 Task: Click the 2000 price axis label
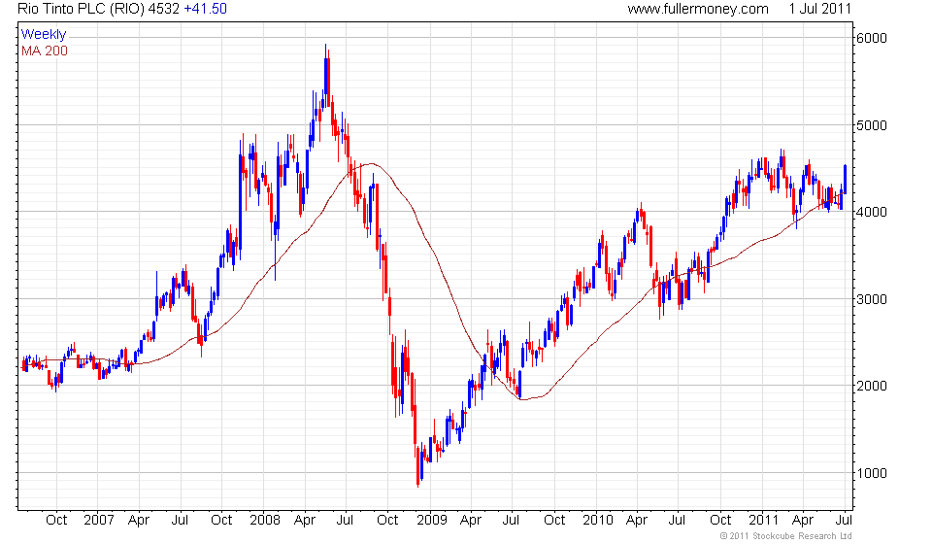coord(872,386)
